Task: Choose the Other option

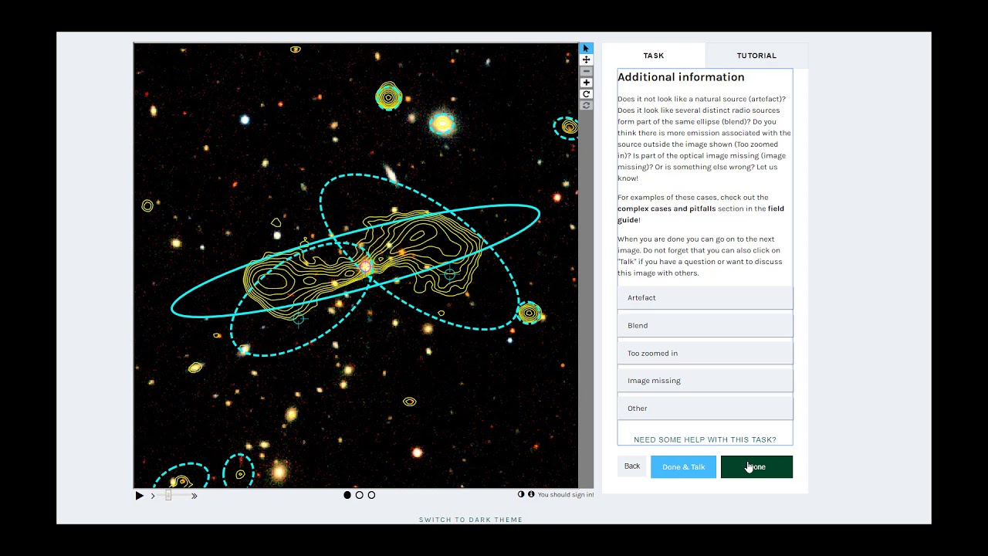Action: pyautogui.click(x=705, y=409)
